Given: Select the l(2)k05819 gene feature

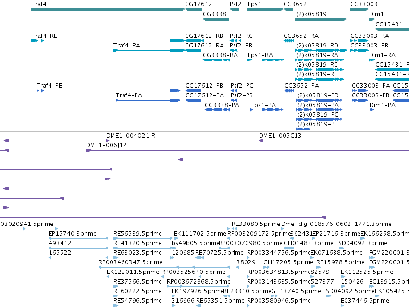Looking at the screenshot, I should 321,19.
